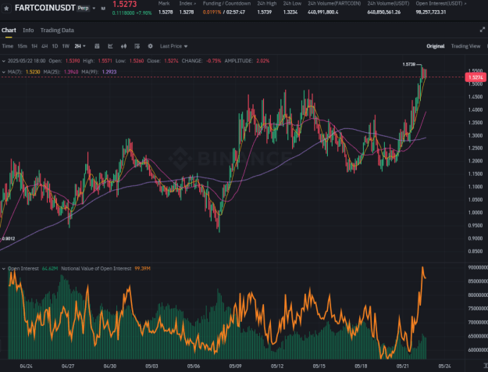Open the calendar date picker icon
Image resolution: width=488 pixels, height=372 pixels.
pyautogui.click(x=97, y=46)
